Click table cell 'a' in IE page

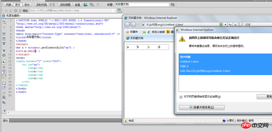pos(131,47)
